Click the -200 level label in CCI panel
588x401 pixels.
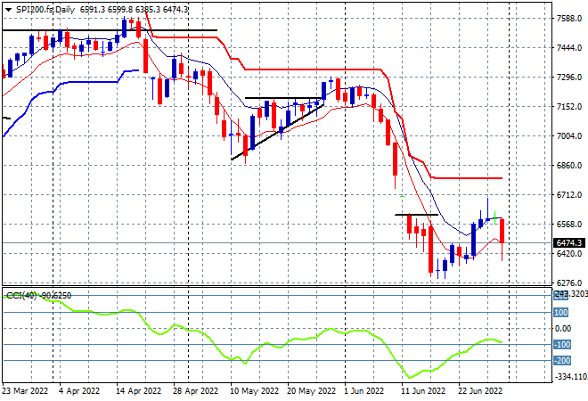pyautogui.click(x=562, y=361)
